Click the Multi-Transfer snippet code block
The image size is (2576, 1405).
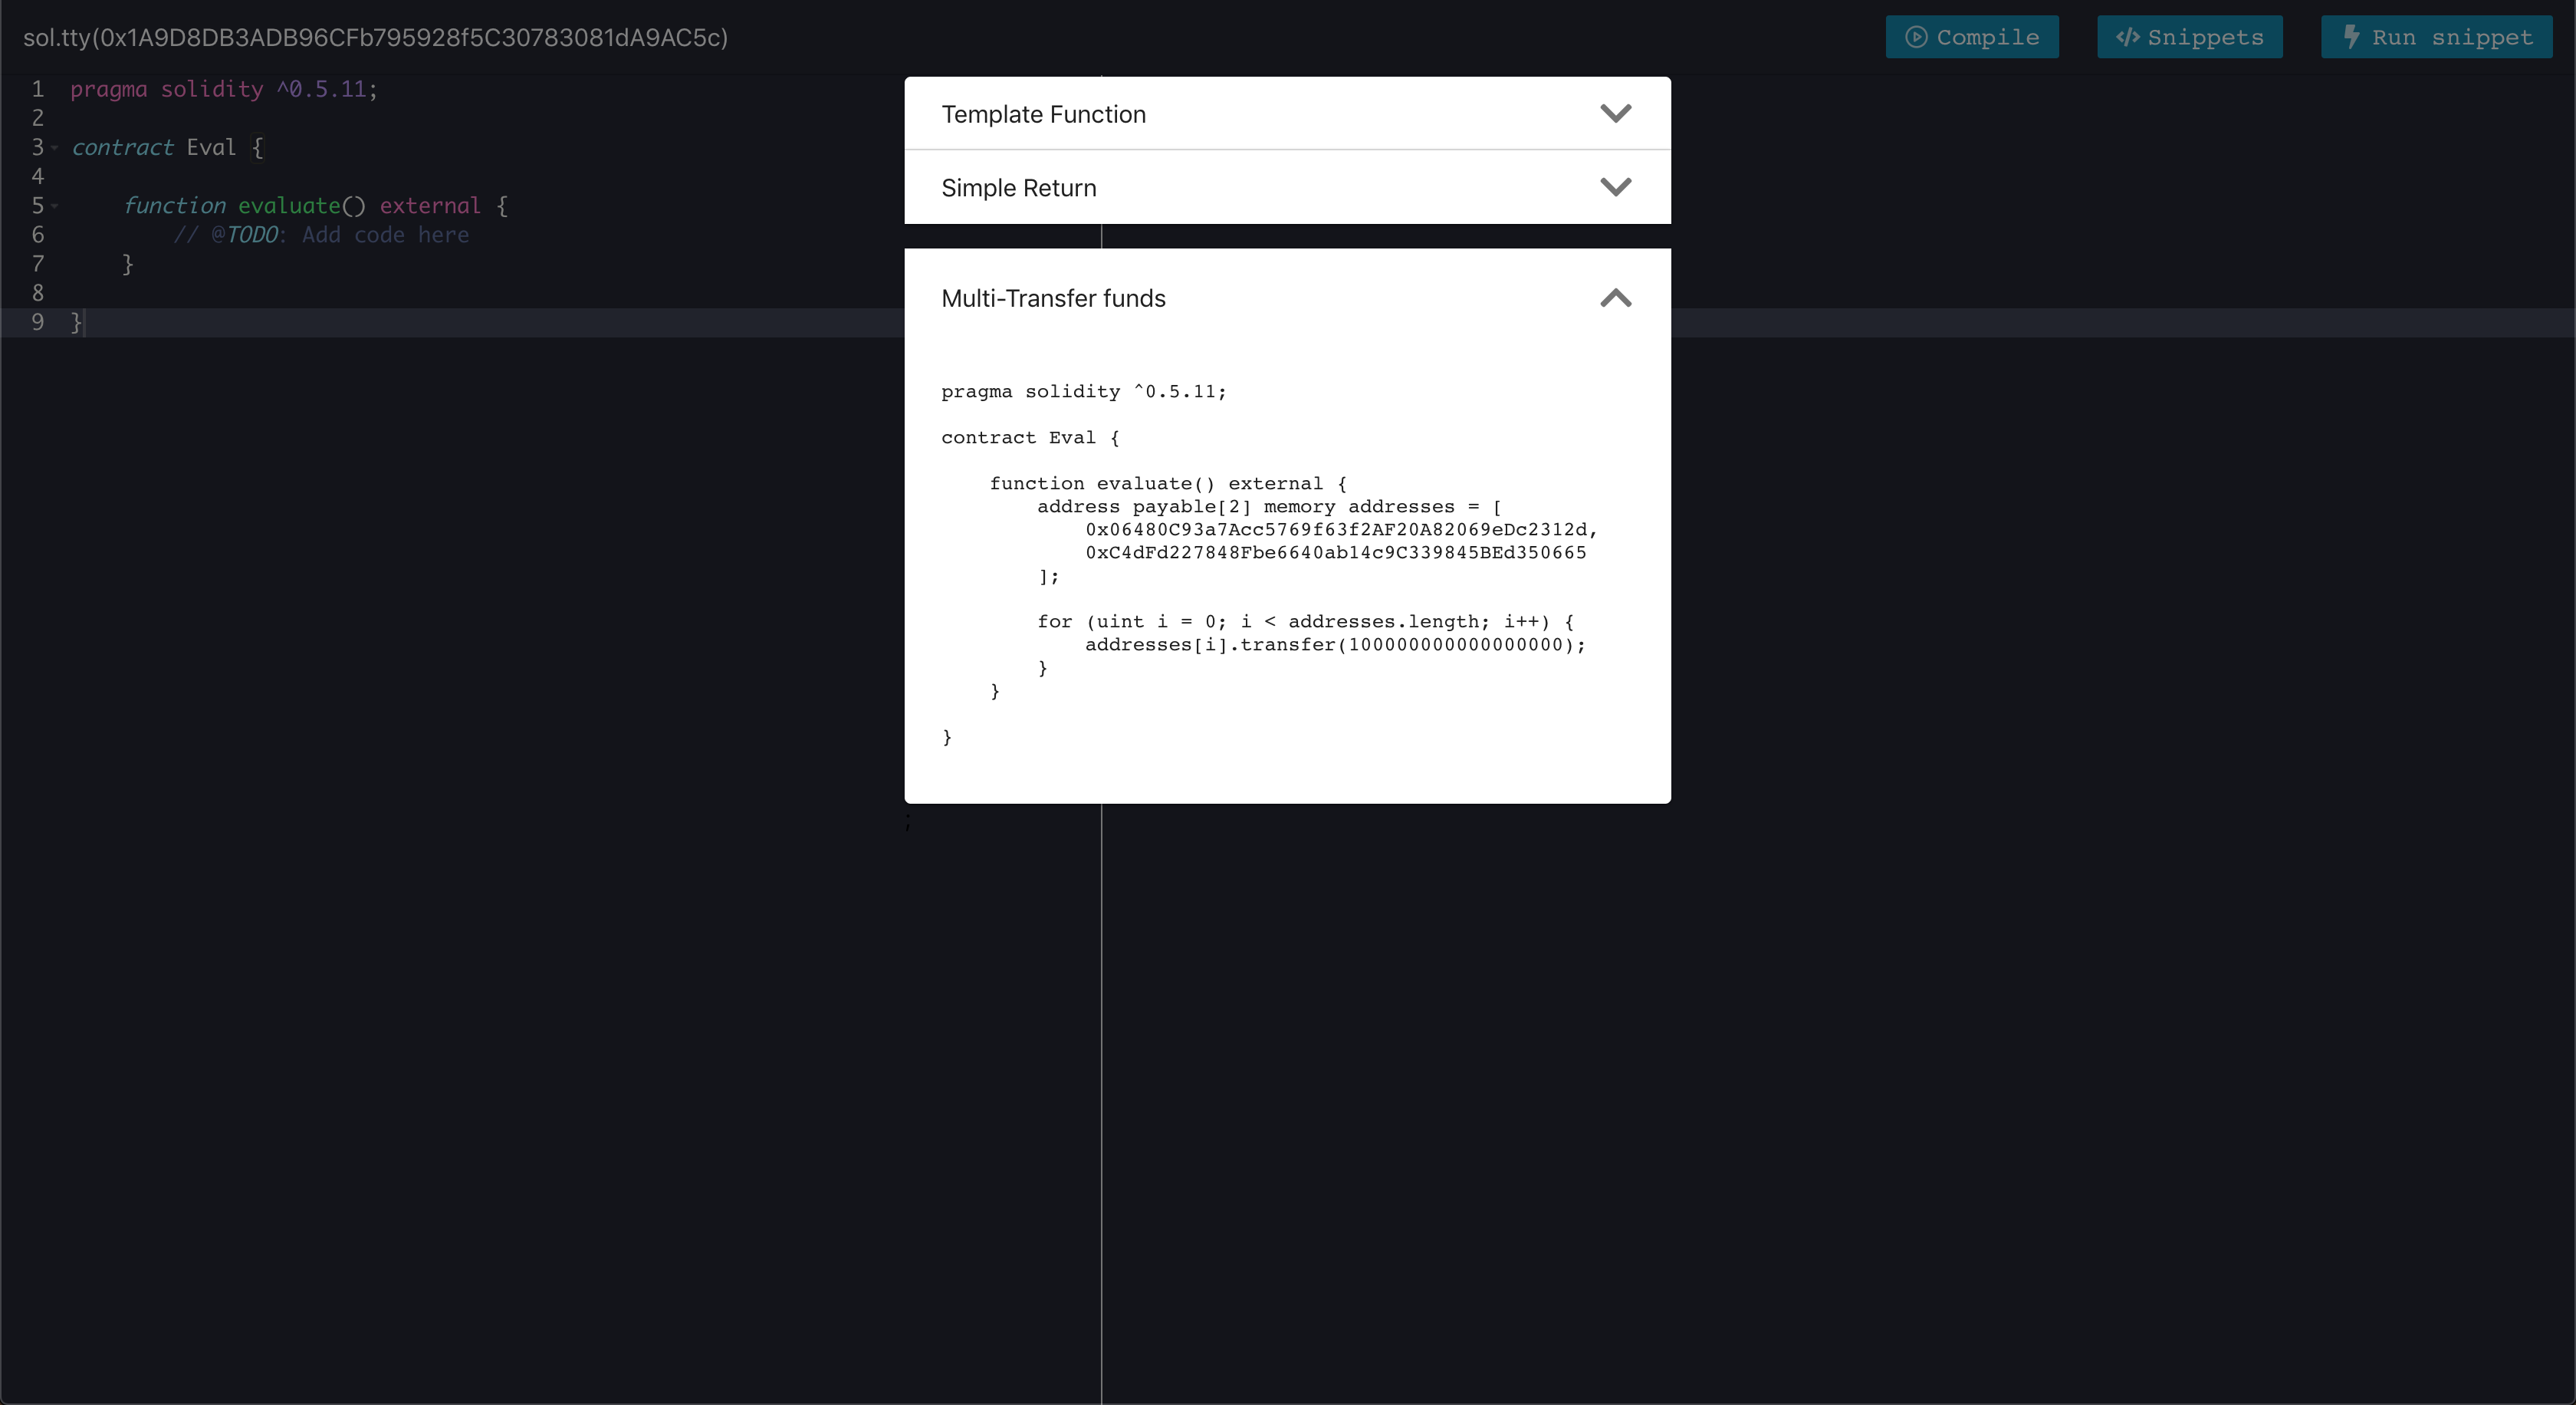pyautogui.click(x=1270, y=565)
